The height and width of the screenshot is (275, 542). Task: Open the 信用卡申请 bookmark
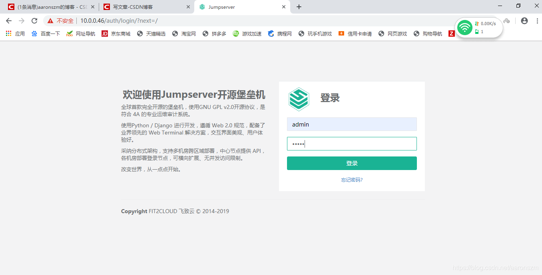point(355,34)
